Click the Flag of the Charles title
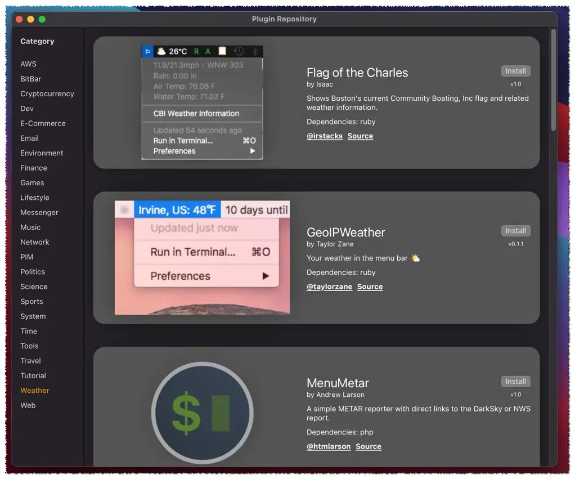Image resolution: width=575 pixels, height=479 pixels. point(357,73)
